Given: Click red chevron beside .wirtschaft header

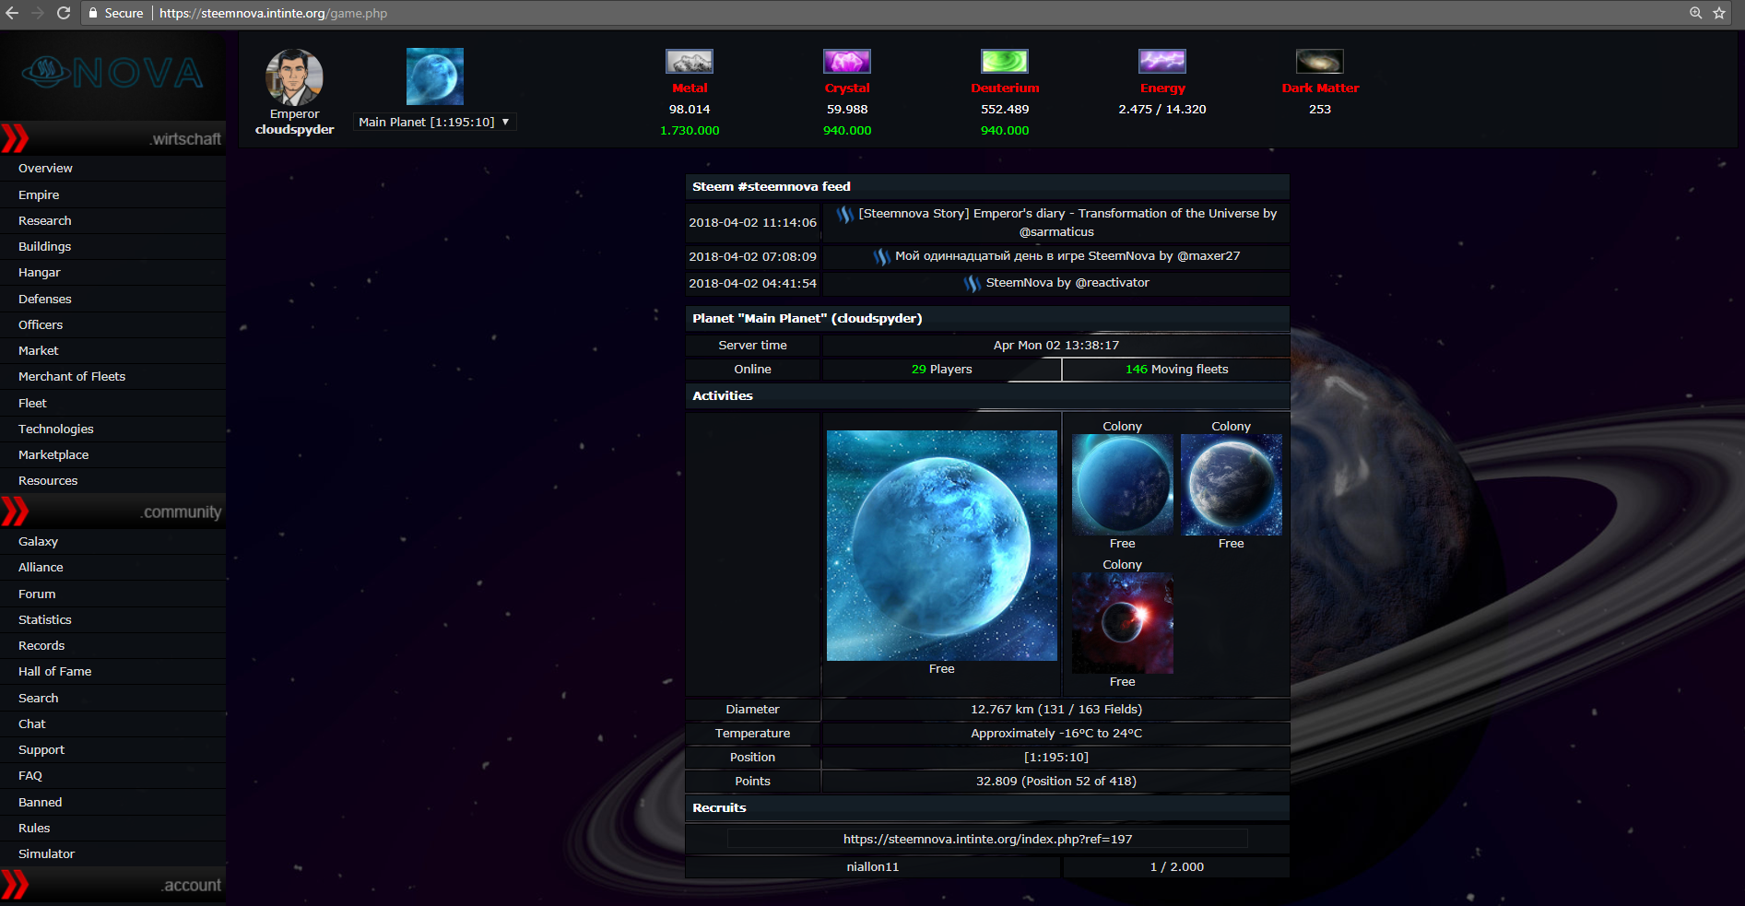Looking at the screenshot, I should pyautogui.click(x=15, y=138).
